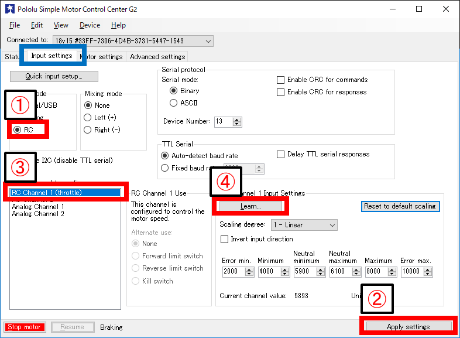The height and width of the screenshot is (338, 460).
Task: Select Mixing mode Right (-)
Action: pyautogui.click(x=102, y=130)
